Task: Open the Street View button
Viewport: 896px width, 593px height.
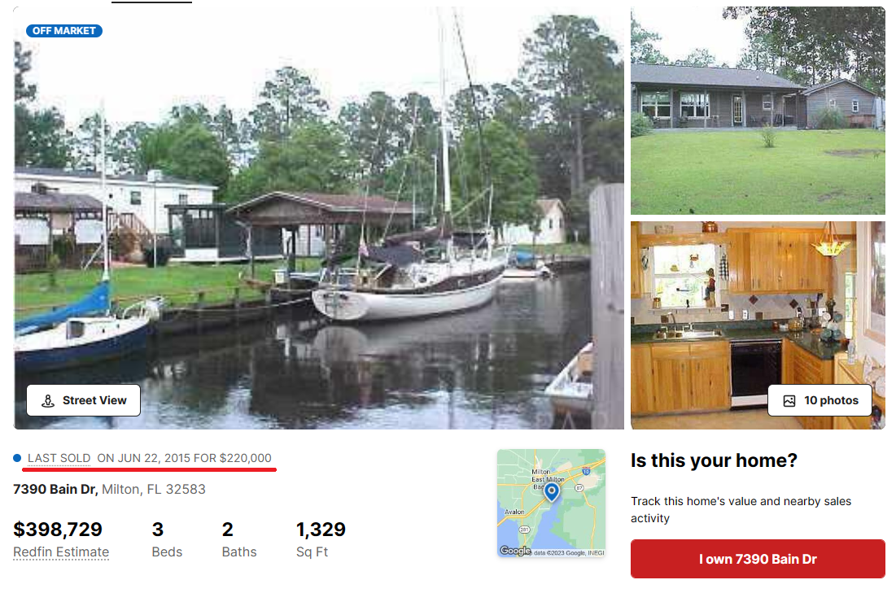Action: pyautogui.click(x=84, y=400)
